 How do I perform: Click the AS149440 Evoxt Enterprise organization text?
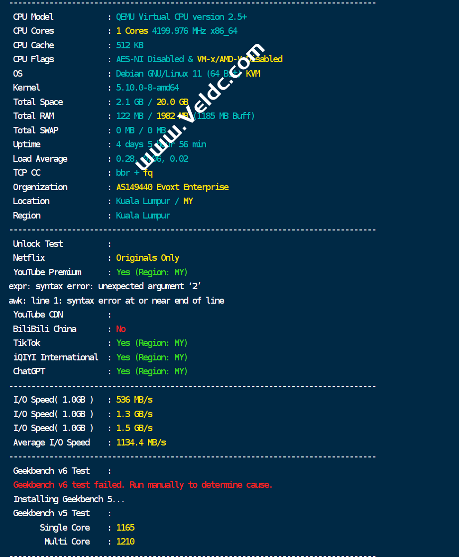click(x=172, y=187)
